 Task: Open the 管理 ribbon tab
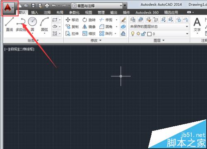click(101, 12)
